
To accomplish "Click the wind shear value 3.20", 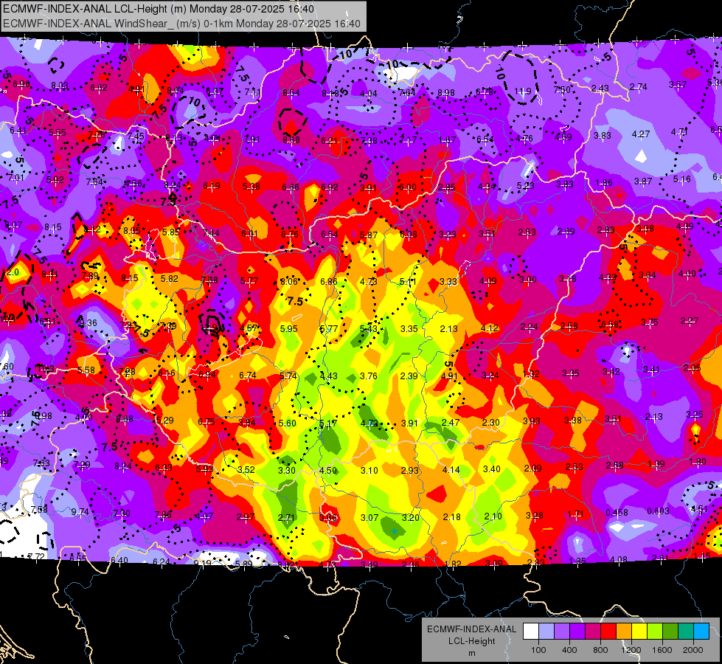I will [410, 517].
